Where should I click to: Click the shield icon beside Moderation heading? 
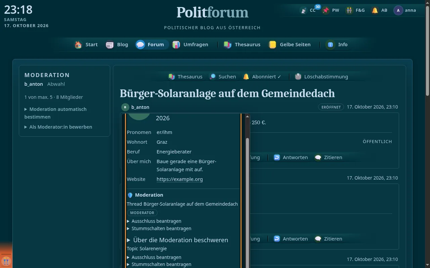pyautogui.click(x=130, y=195)
